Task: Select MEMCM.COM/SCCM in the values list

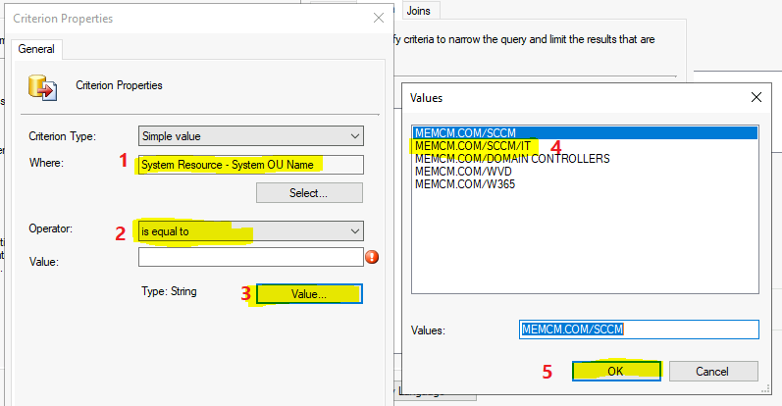Action: tap(585, 133)
